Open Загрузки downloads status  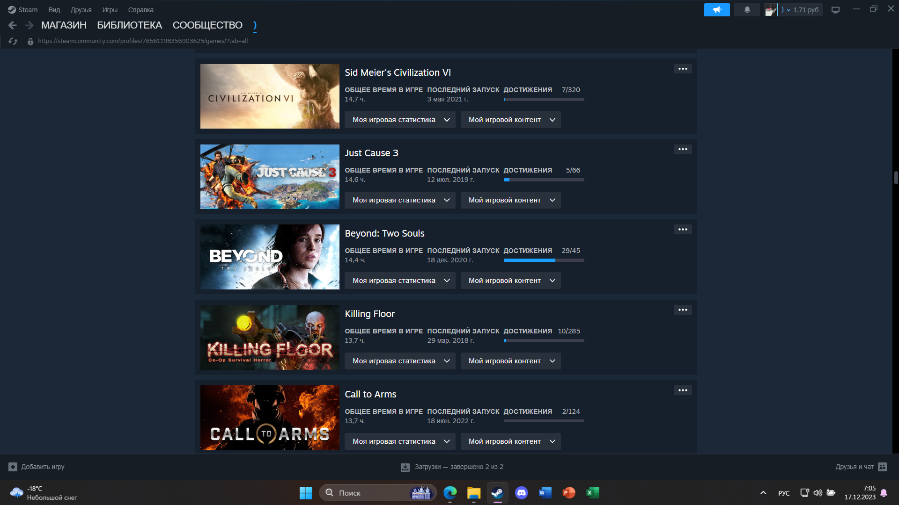[452, 467]
